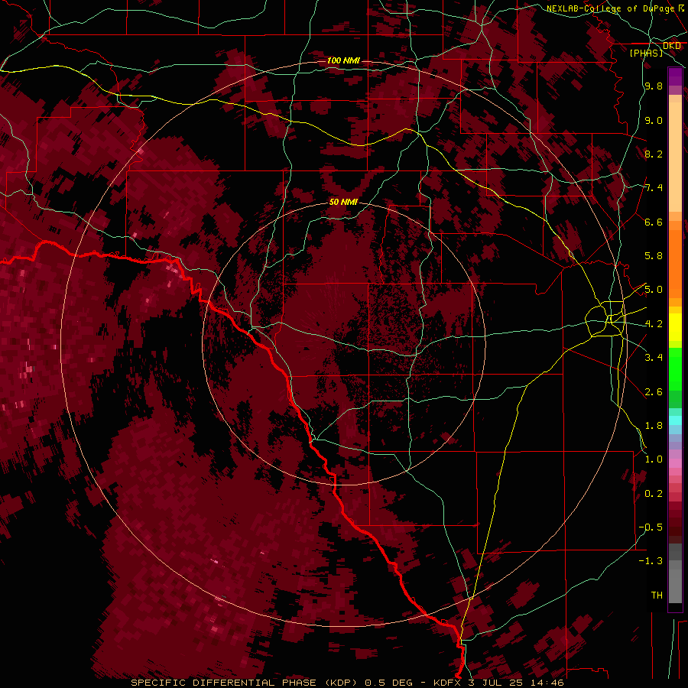Click the 100 NMI range ring label
The image size is (688, 688).
click(x=343, y=60)
